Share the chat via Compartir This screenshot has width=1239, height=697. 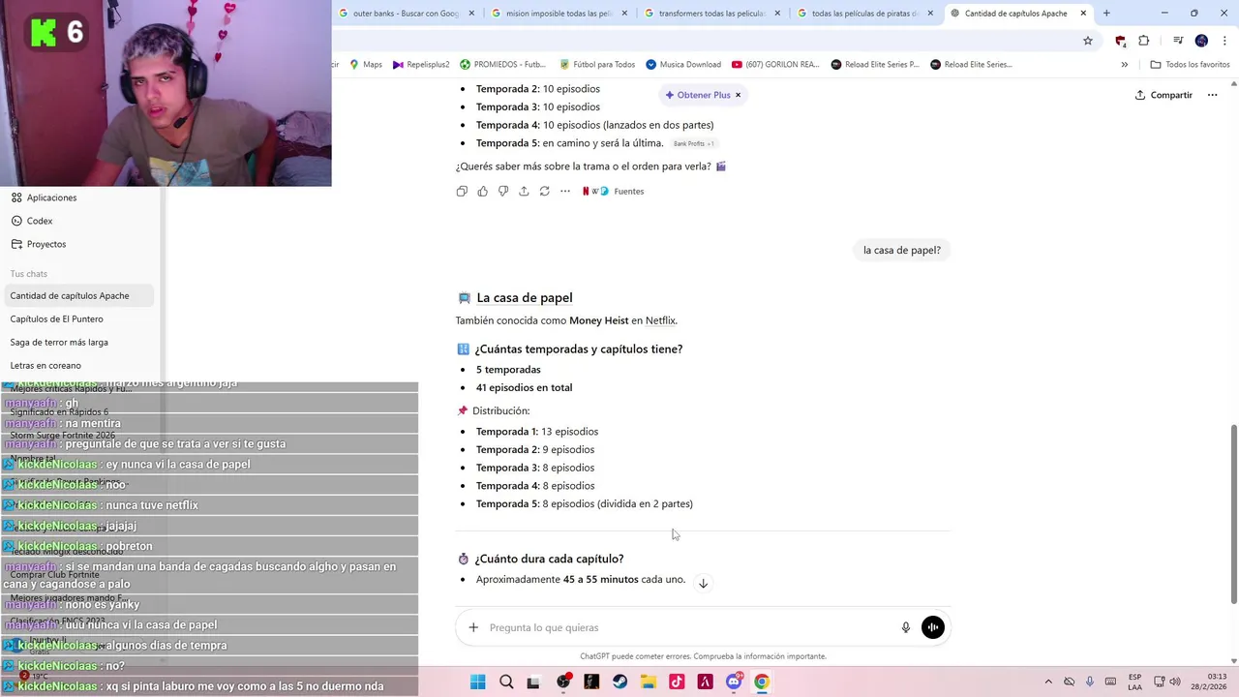[x=1164, y=95]
